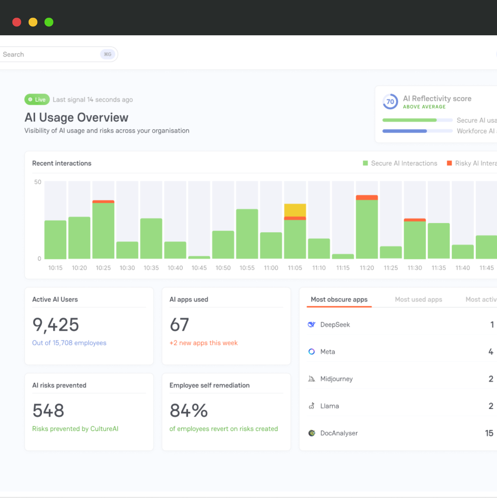Click the DeepSeek whale icon

tap(312, 324)
